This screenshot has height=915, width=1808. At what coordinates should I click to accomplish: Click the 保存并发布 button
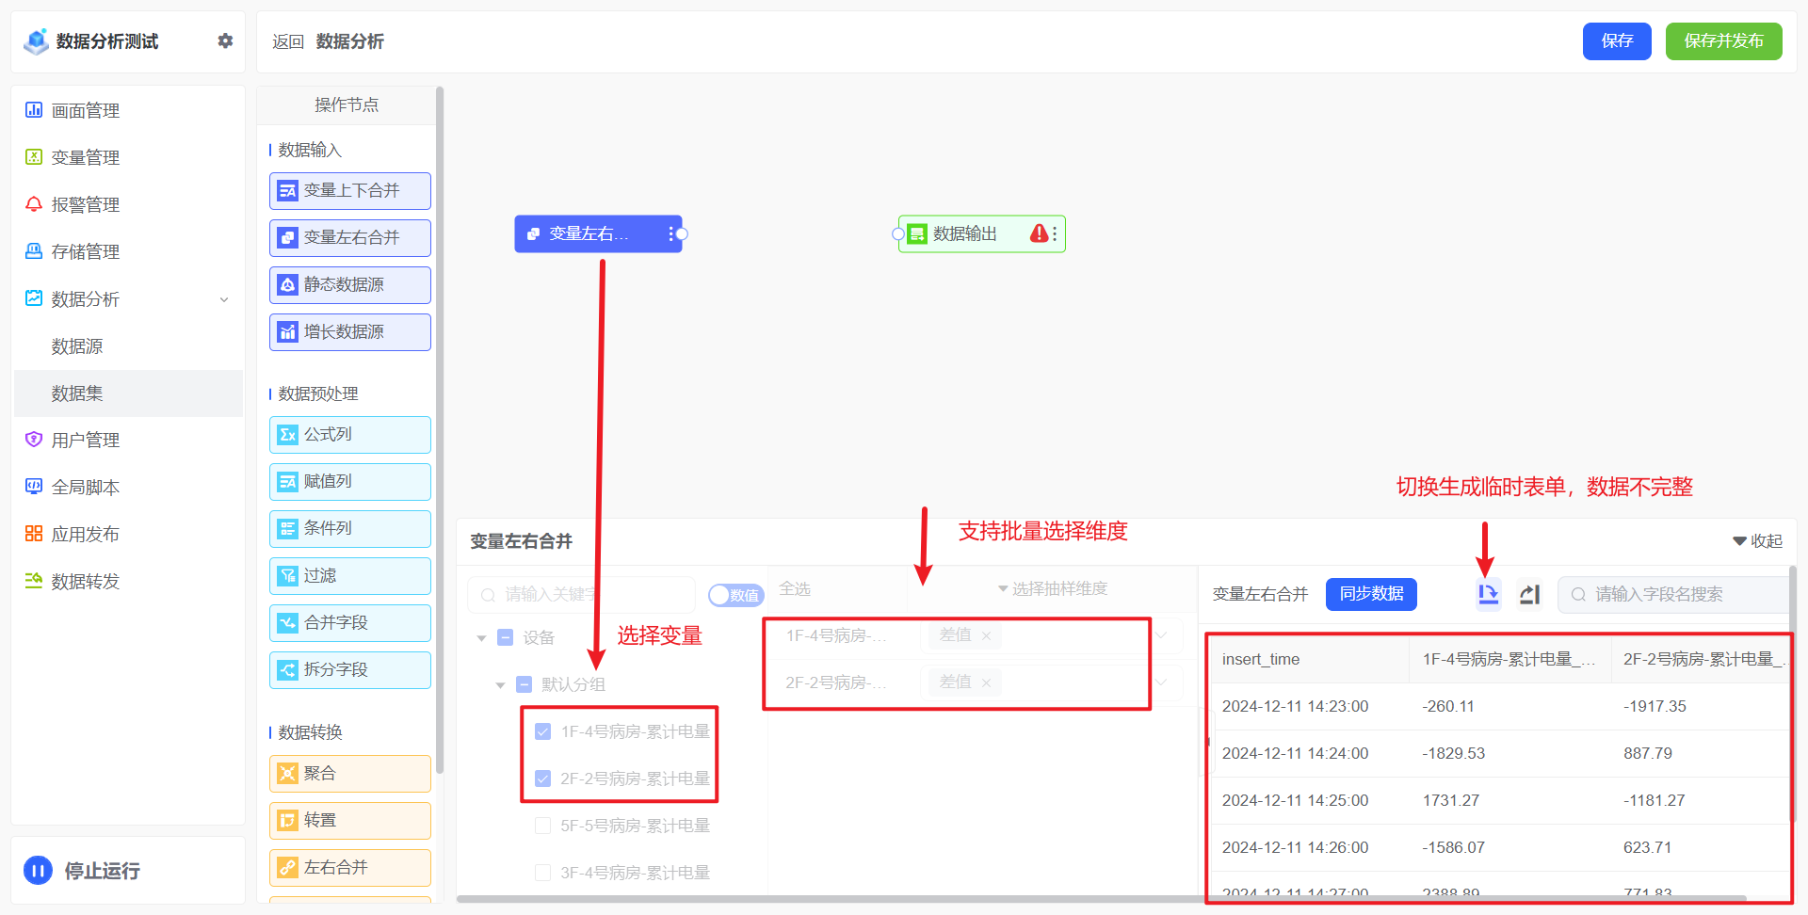(1723, 41)
